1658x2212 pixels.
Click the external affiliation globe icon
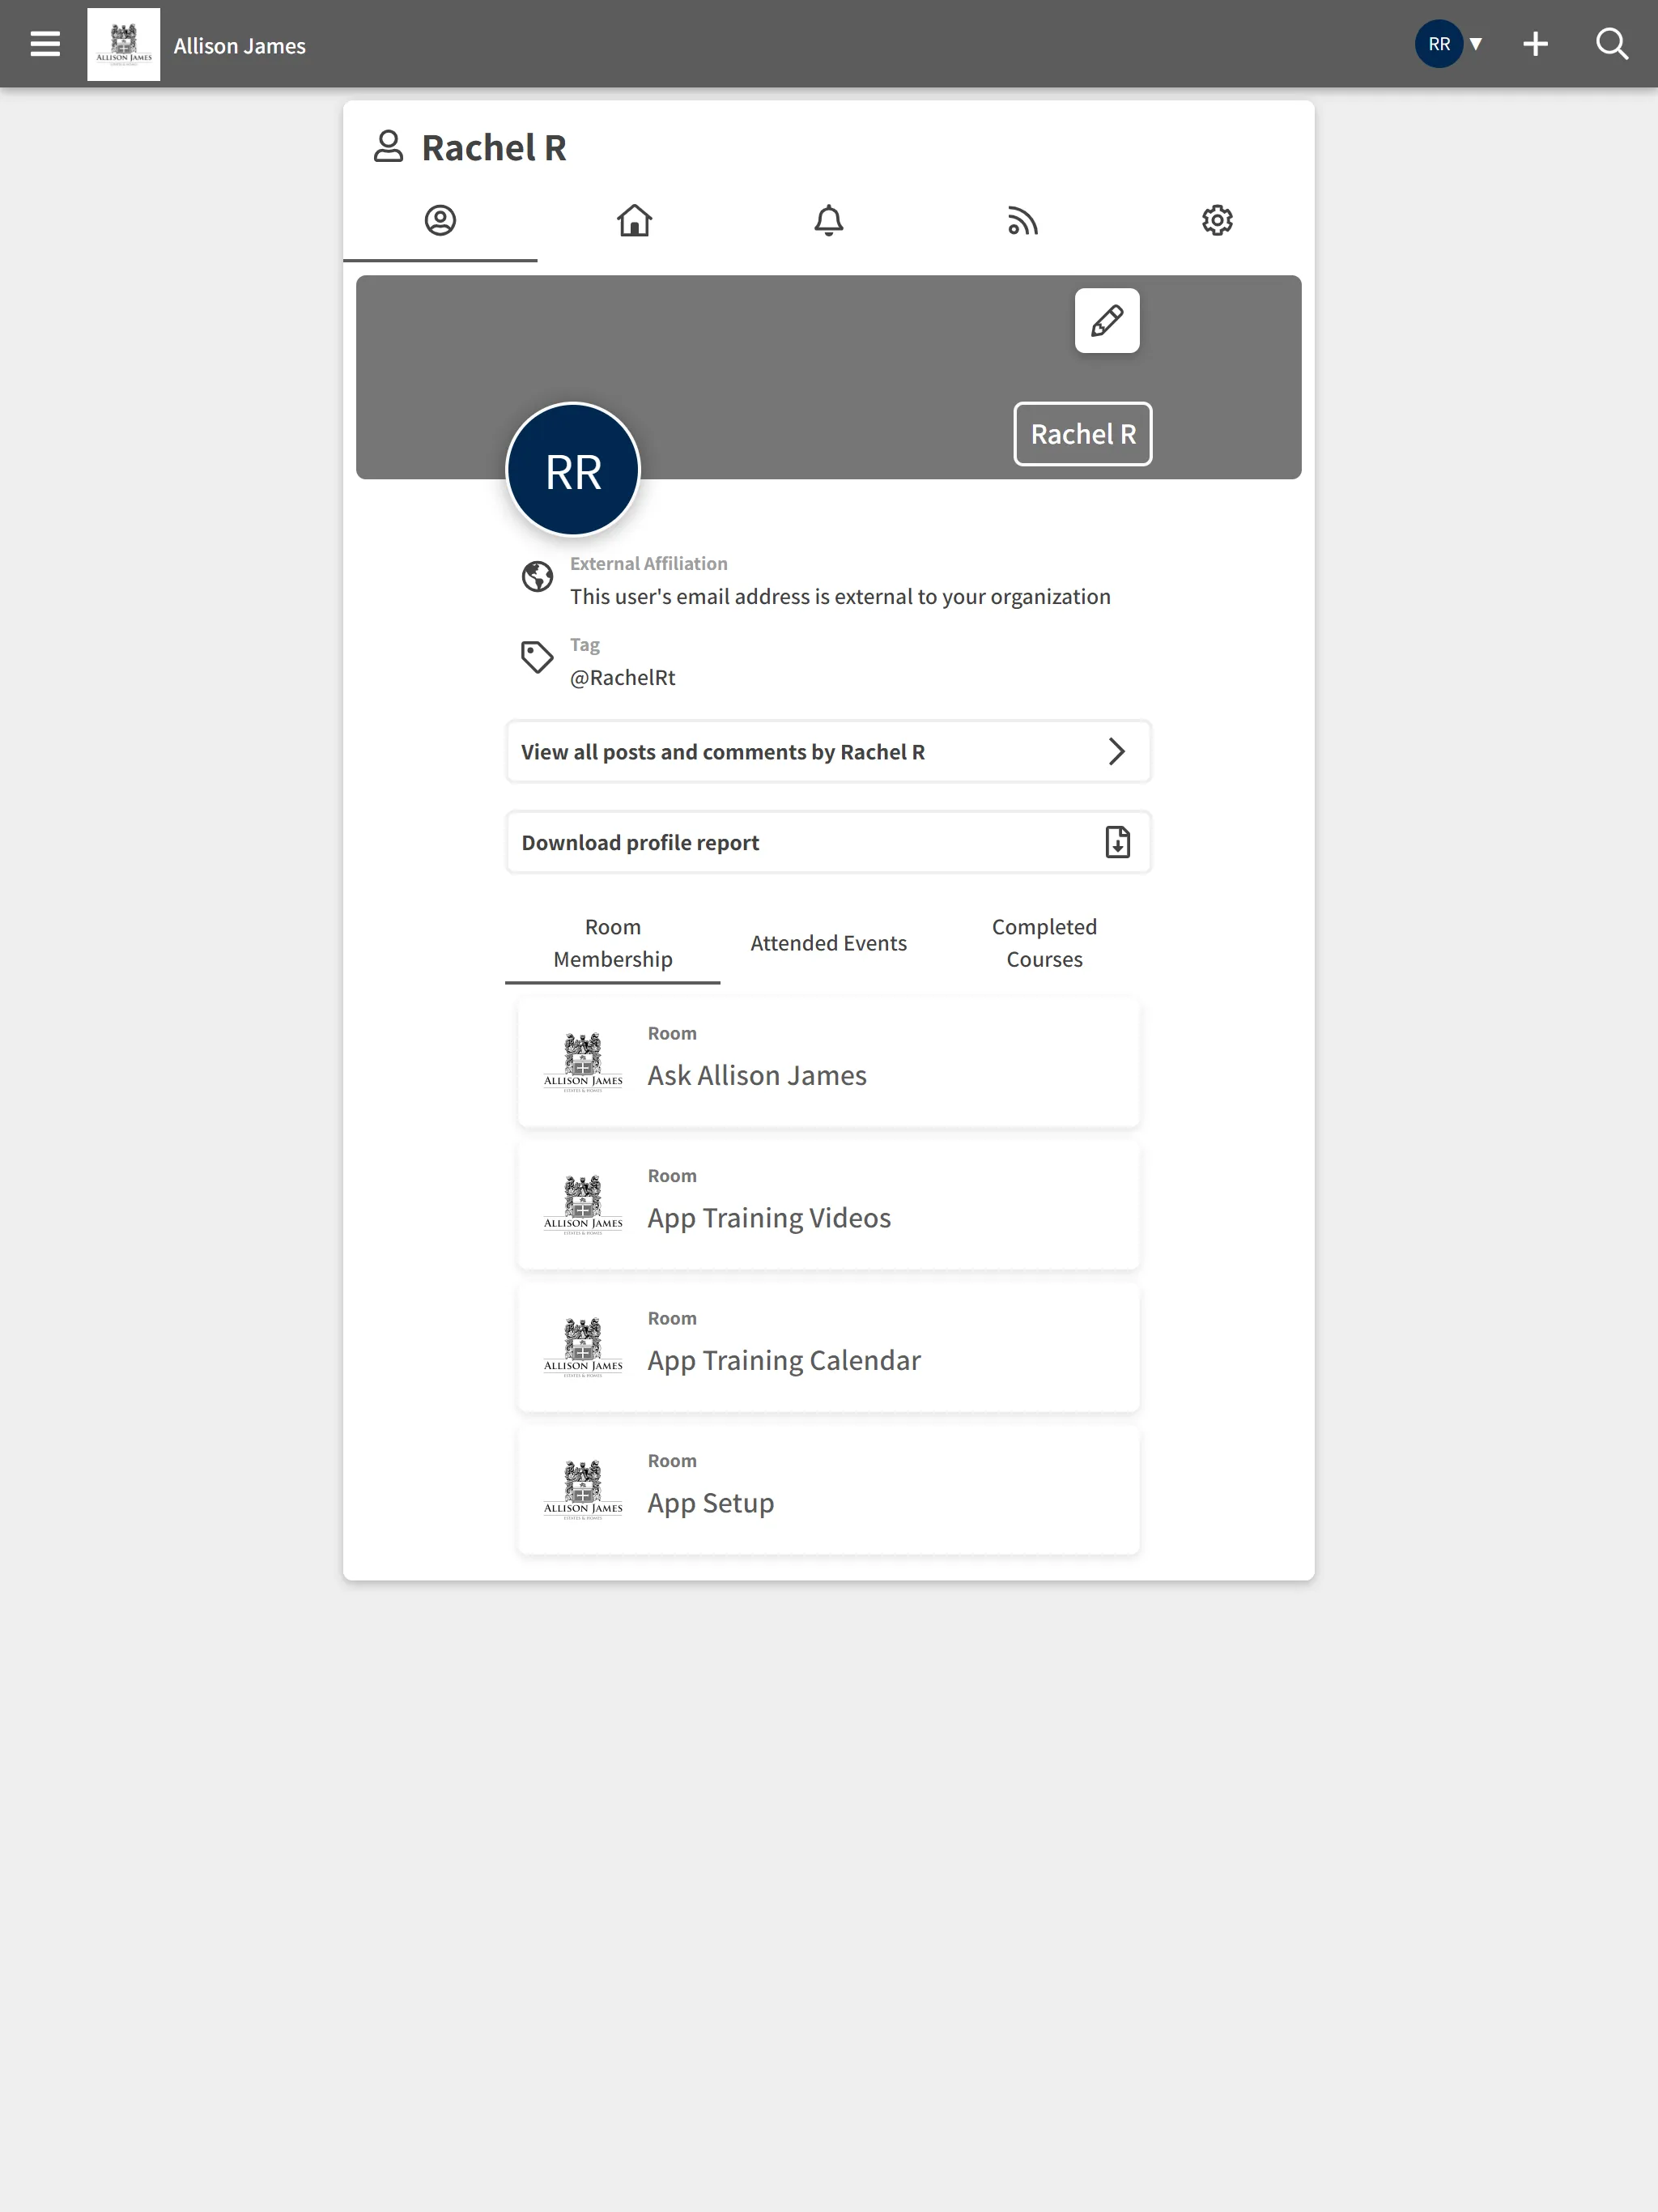pyautogui.click(x=538, y=576)
